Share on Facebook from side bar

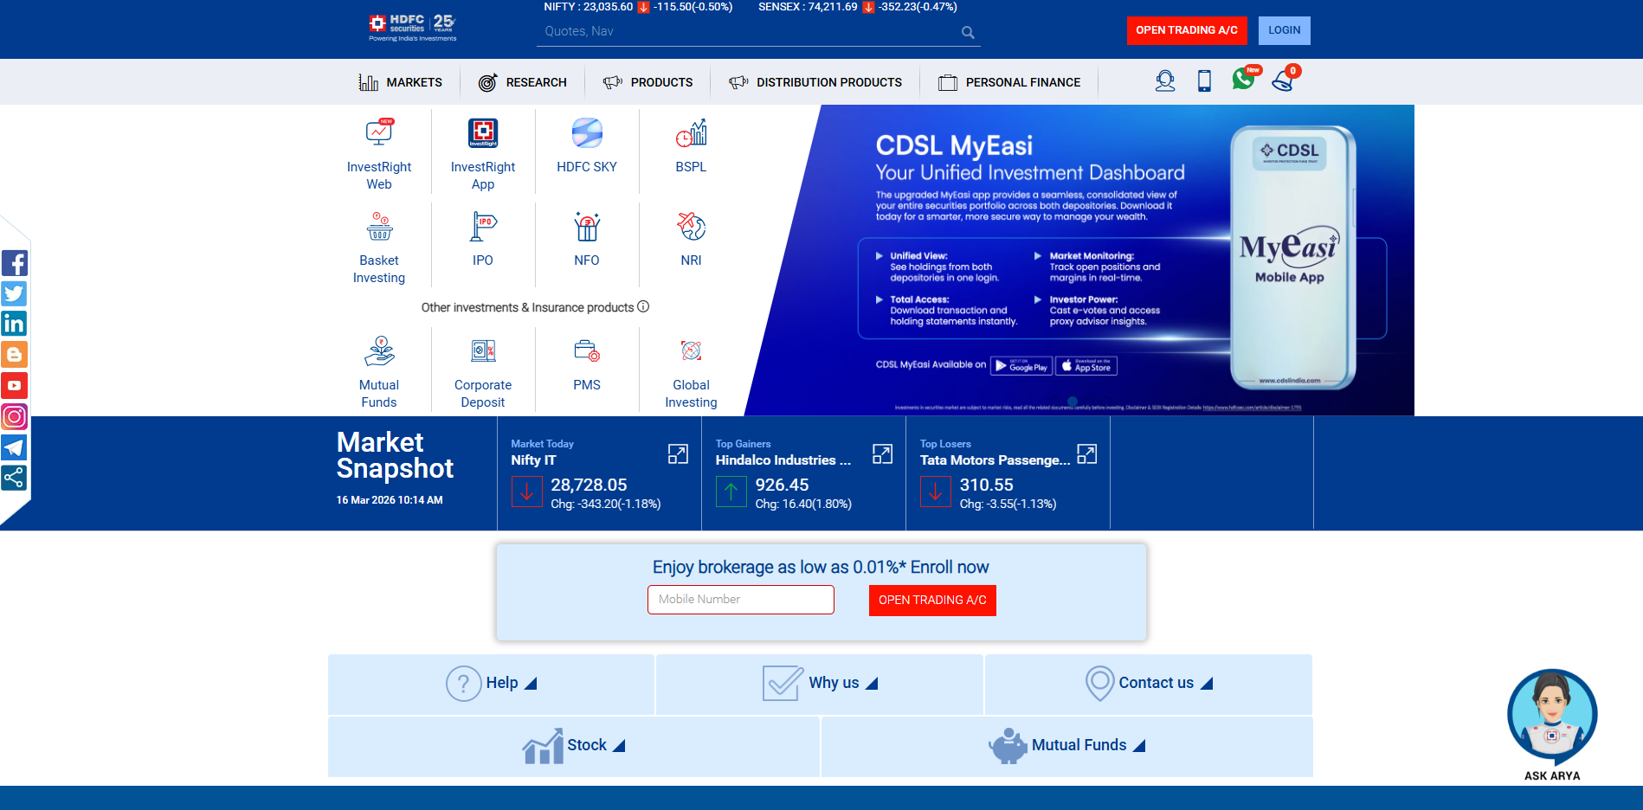pyautogui.click(x=15, y=263)
